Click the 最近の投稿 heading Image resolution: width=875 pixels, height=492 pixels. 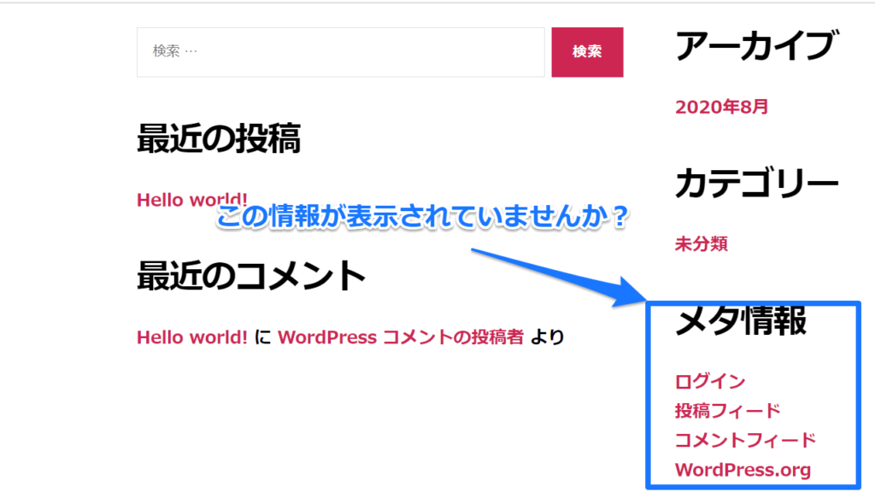[x=219, y=138]
